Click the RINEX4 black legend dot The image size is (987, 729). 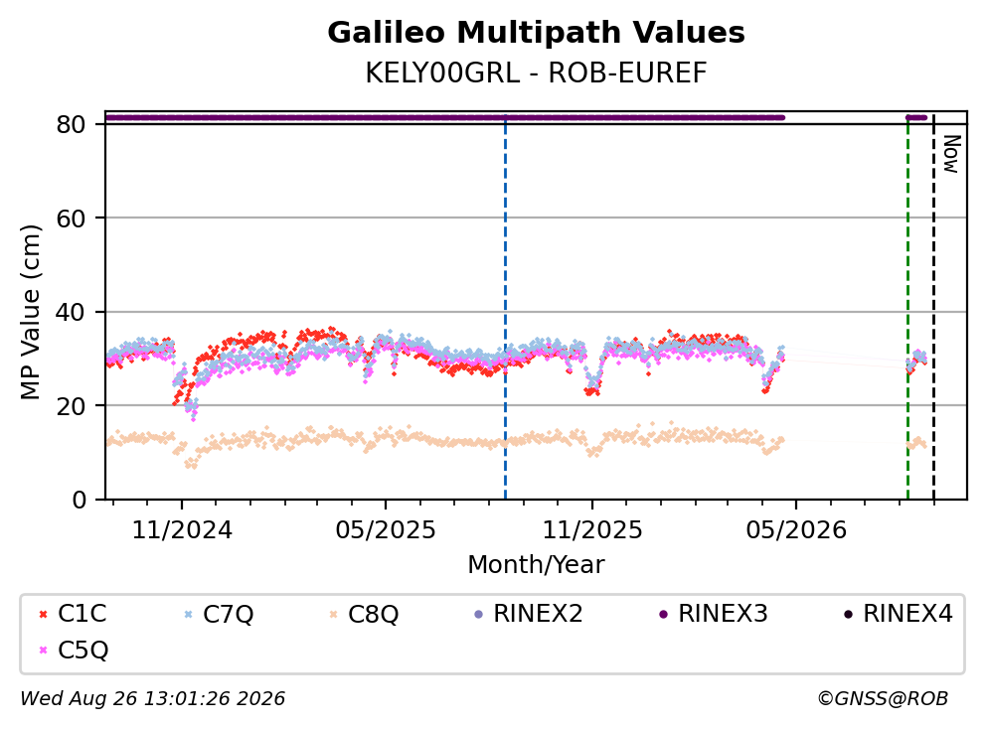(848, 614)
